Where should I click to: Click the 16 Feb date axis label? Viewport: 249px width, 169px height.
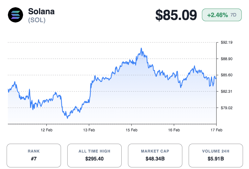coord(174,130)
